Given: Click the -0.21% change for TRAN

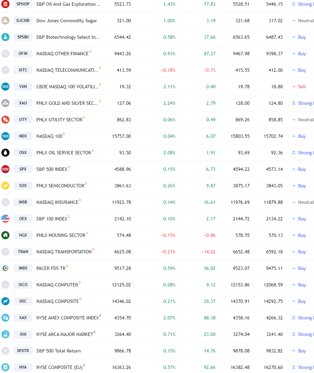Looking at the screenshot, I should 168,252.
